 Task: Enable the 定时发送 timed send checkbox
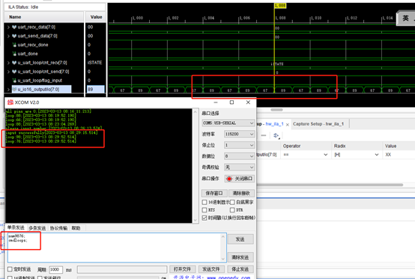pos(10,269)
